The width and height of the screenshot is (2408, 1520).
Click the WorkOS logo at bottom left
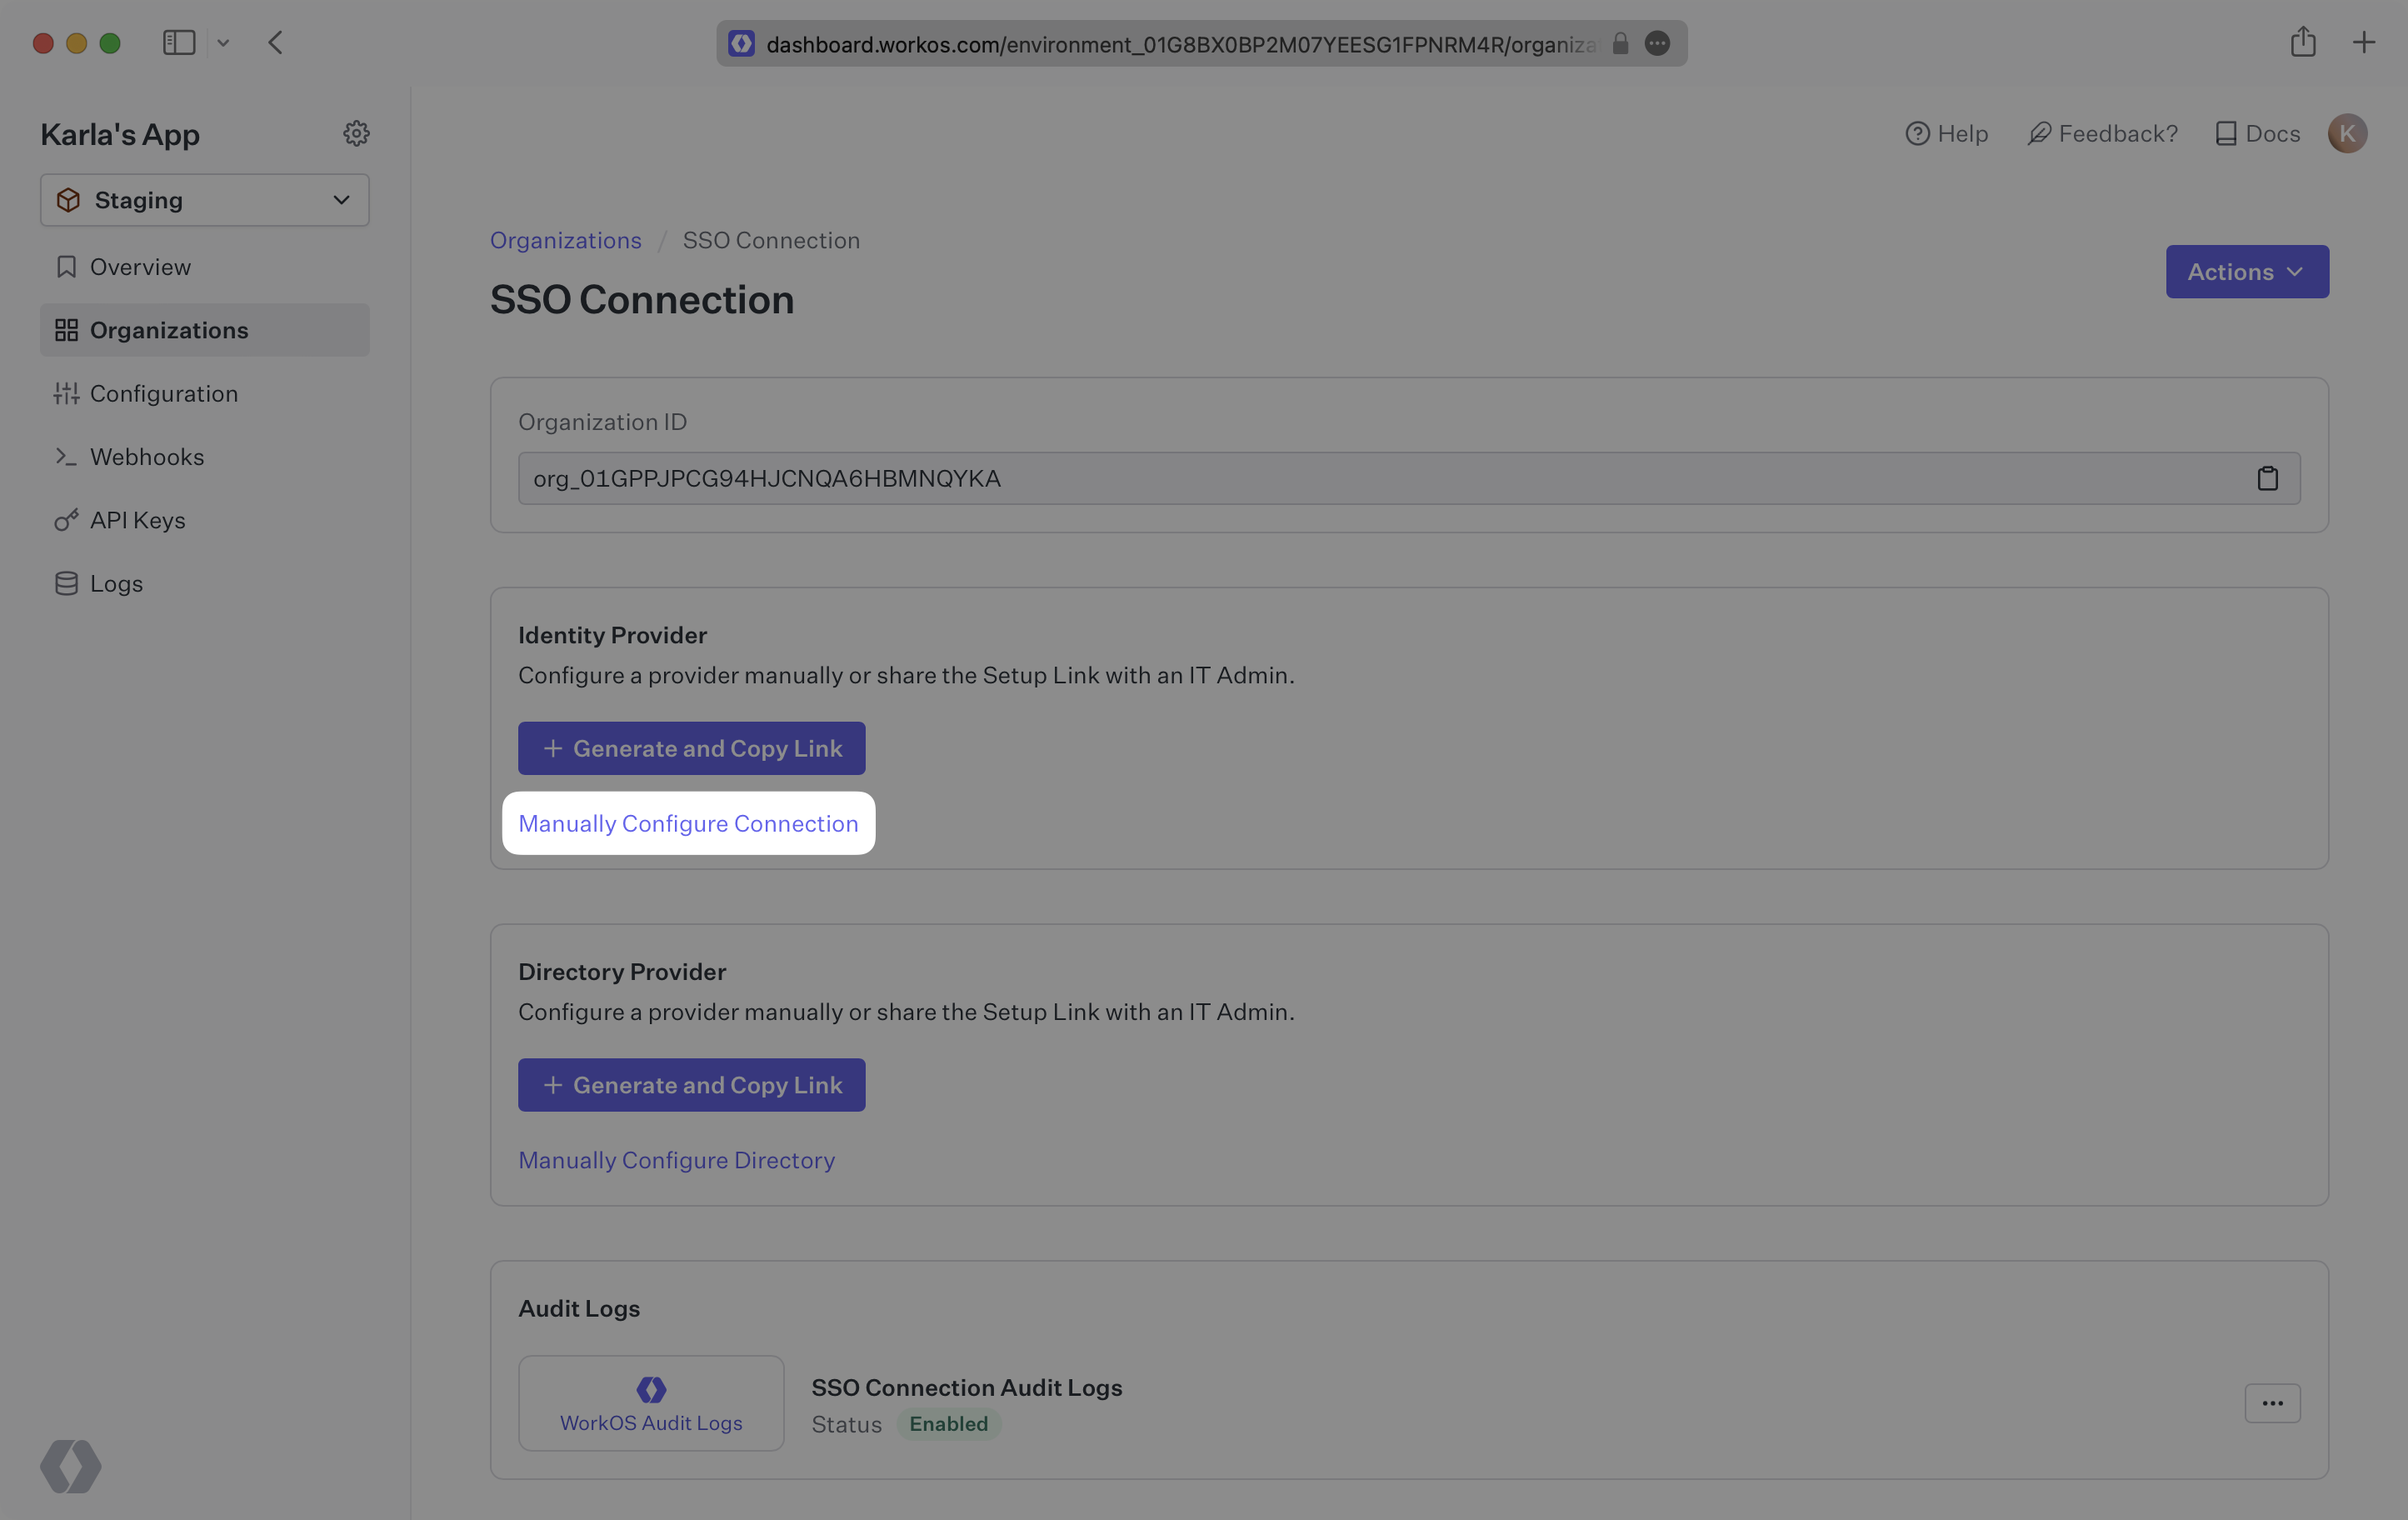click(x=68, y=1466)
